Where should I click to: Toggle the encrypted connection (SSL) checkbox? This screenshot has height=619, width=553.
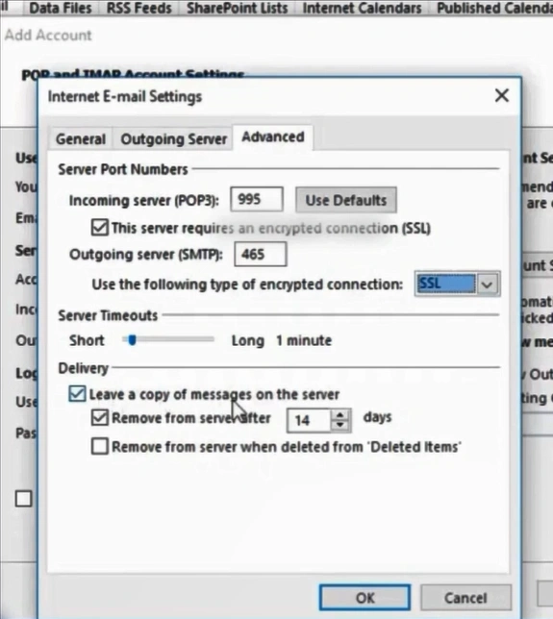100,228
